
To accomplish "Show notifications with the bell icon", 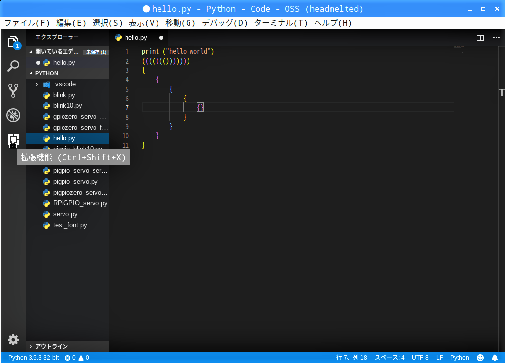I will (x=495, y=358).
